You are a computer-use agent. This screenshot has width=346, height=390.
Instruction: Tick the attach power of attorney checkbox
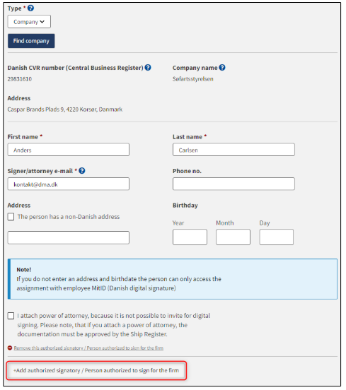pos(11,316)
